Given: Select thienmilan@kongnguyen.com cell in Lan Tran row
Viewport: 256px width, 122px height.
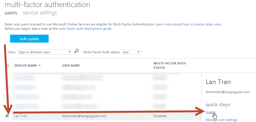Looking at the screenshot, I should 84,116.
